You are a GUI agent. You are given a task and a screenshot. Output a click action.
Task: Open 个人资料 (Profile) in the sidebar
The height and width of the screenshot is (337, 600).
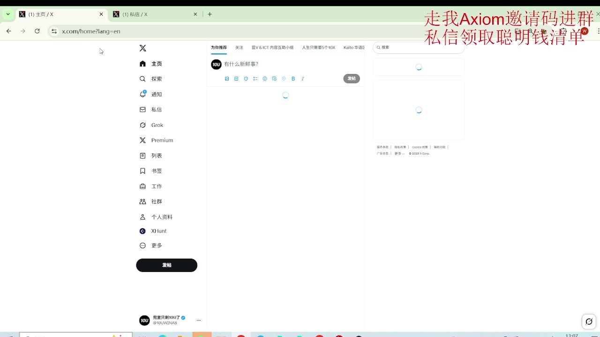tap(156, 217)
